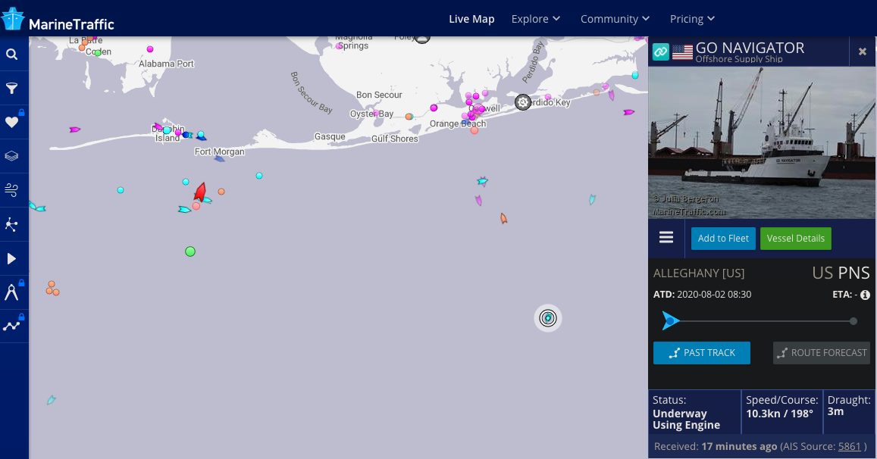Open the locked track chart tool
The height and width of the screenshot is (459, 877).
(11, 326)
